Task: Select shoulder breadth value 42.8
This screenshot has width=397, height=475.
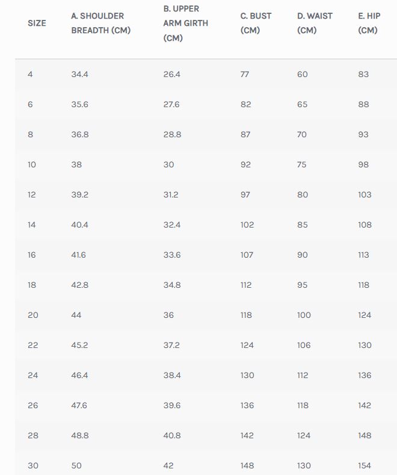Action: pos(80,285)
